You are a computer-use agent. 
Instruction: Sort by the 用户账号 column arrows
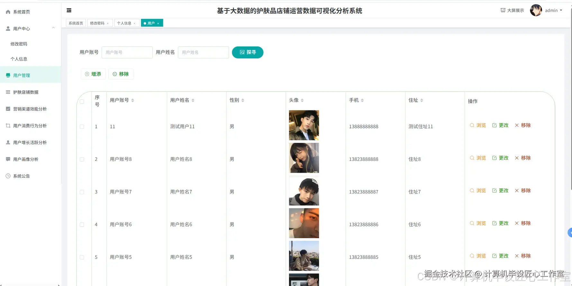pyautogui.click(x=132, y=100)
